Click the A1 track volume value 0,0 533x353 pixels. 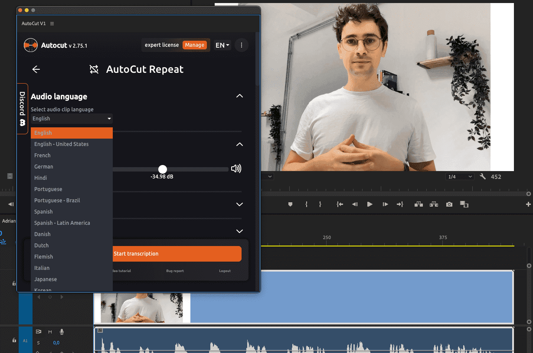tap(56, 343)
